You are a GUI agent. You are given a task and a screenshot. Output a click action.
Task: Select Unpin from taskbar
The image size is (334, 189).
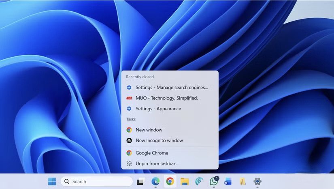tap(170, 163)
